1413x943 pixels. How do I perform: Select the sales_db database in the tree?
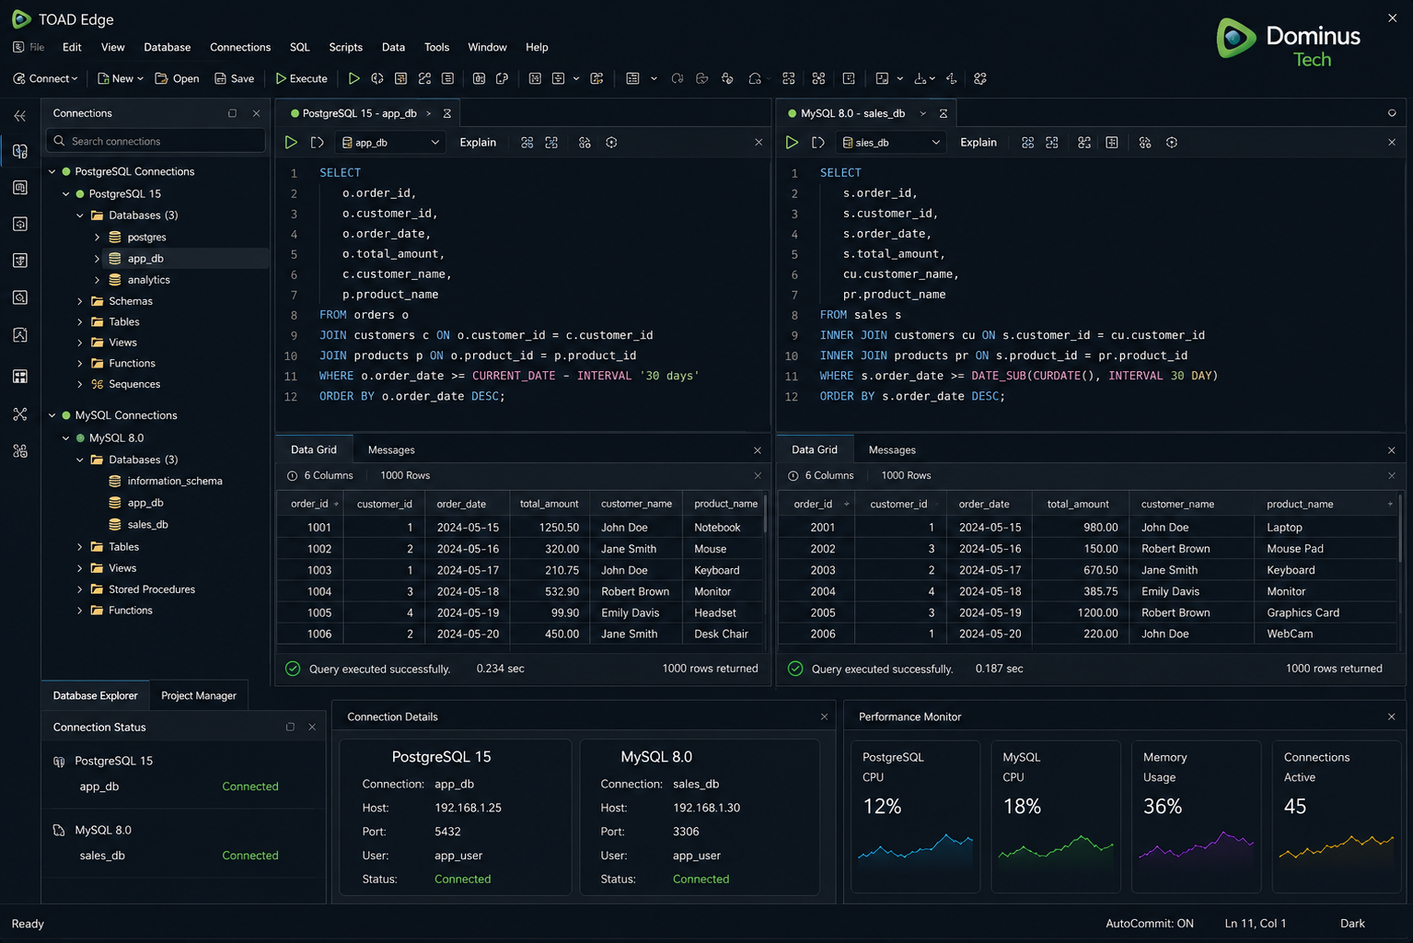(x=147, y=524)
